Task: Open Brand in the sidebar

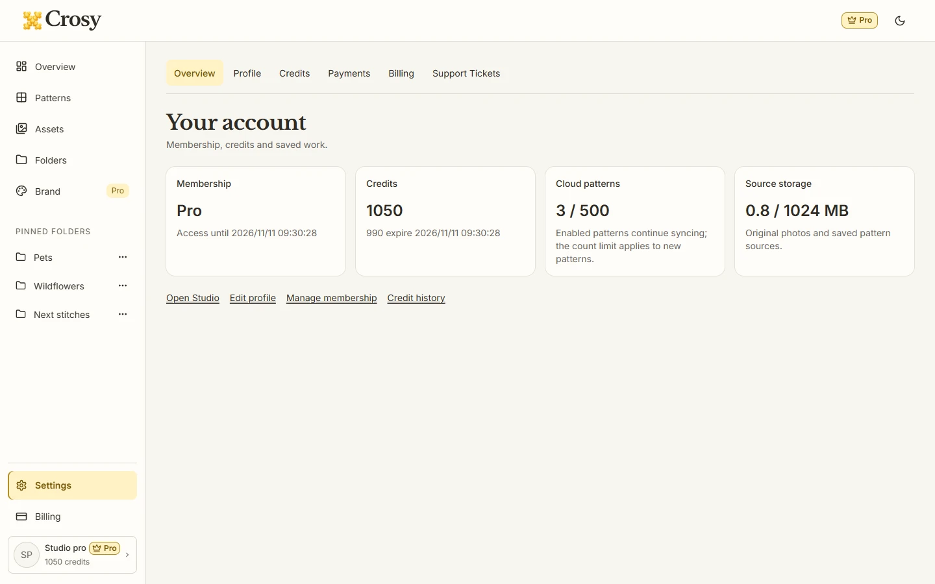Action: coord(73,191)
